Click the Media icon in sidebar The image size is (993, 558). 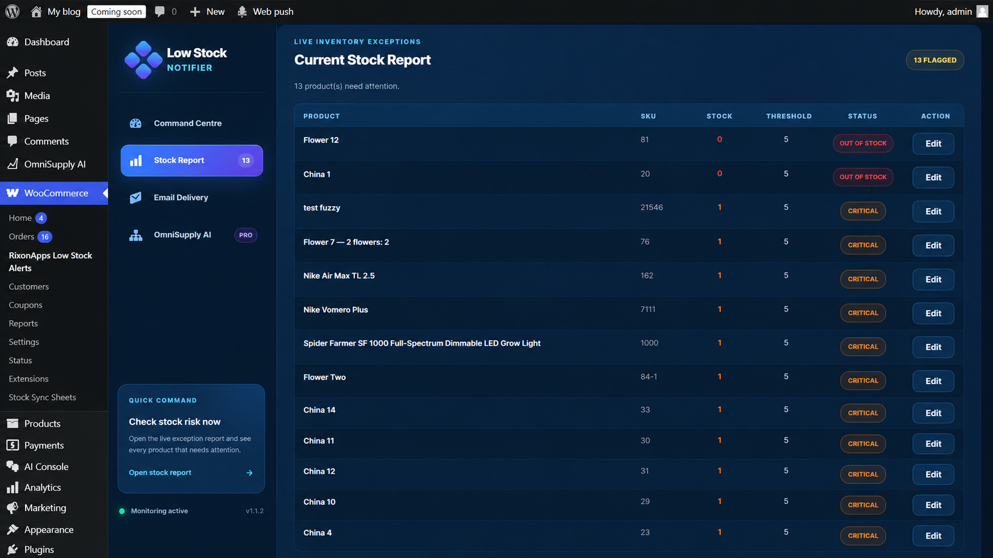pyautogui.click(x=12, y=95)
